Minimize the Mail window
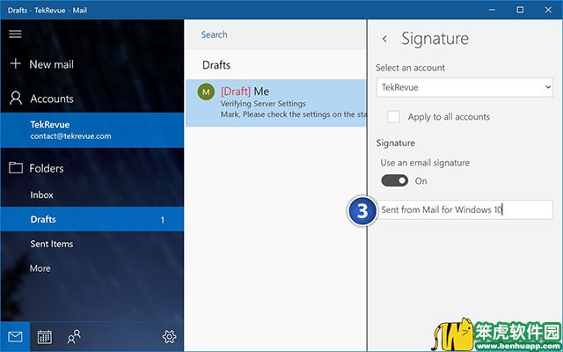The height and width of the screenshot is (352, 563). tap(493, 10)
